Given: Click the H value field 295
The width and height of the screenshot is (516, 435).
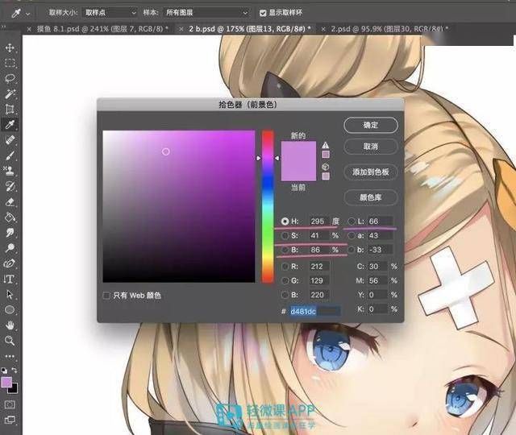Looking at the screenshot, I should 319,222.
